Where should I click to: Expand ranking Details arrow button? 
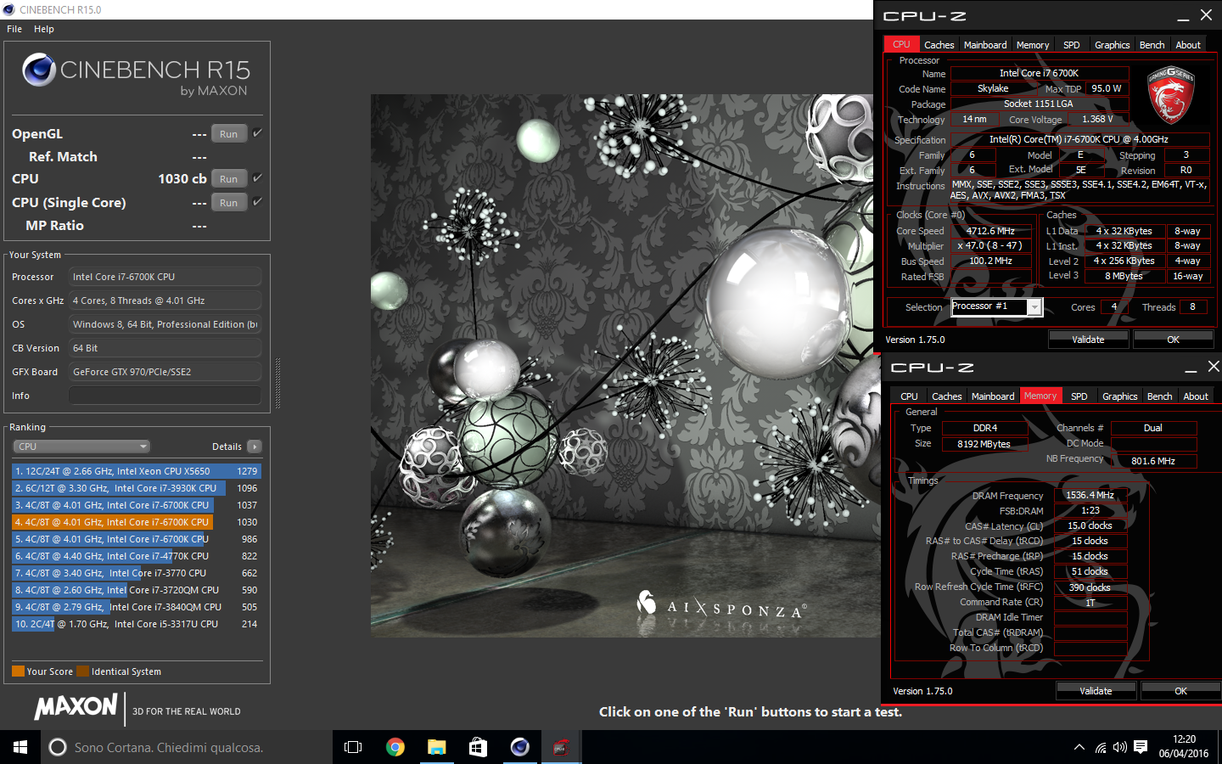coord(255,447)
